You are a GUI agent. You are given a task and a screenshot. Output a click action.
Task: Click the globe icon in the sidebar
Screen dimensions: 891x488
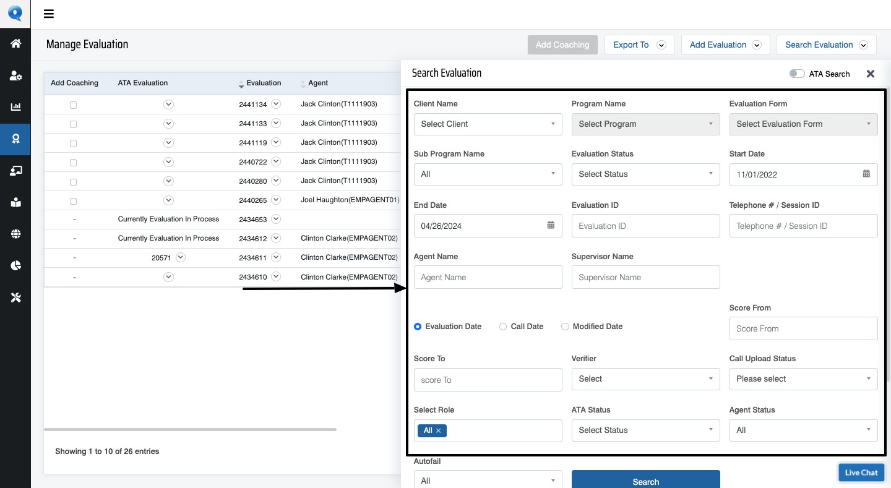coord(15,234)
